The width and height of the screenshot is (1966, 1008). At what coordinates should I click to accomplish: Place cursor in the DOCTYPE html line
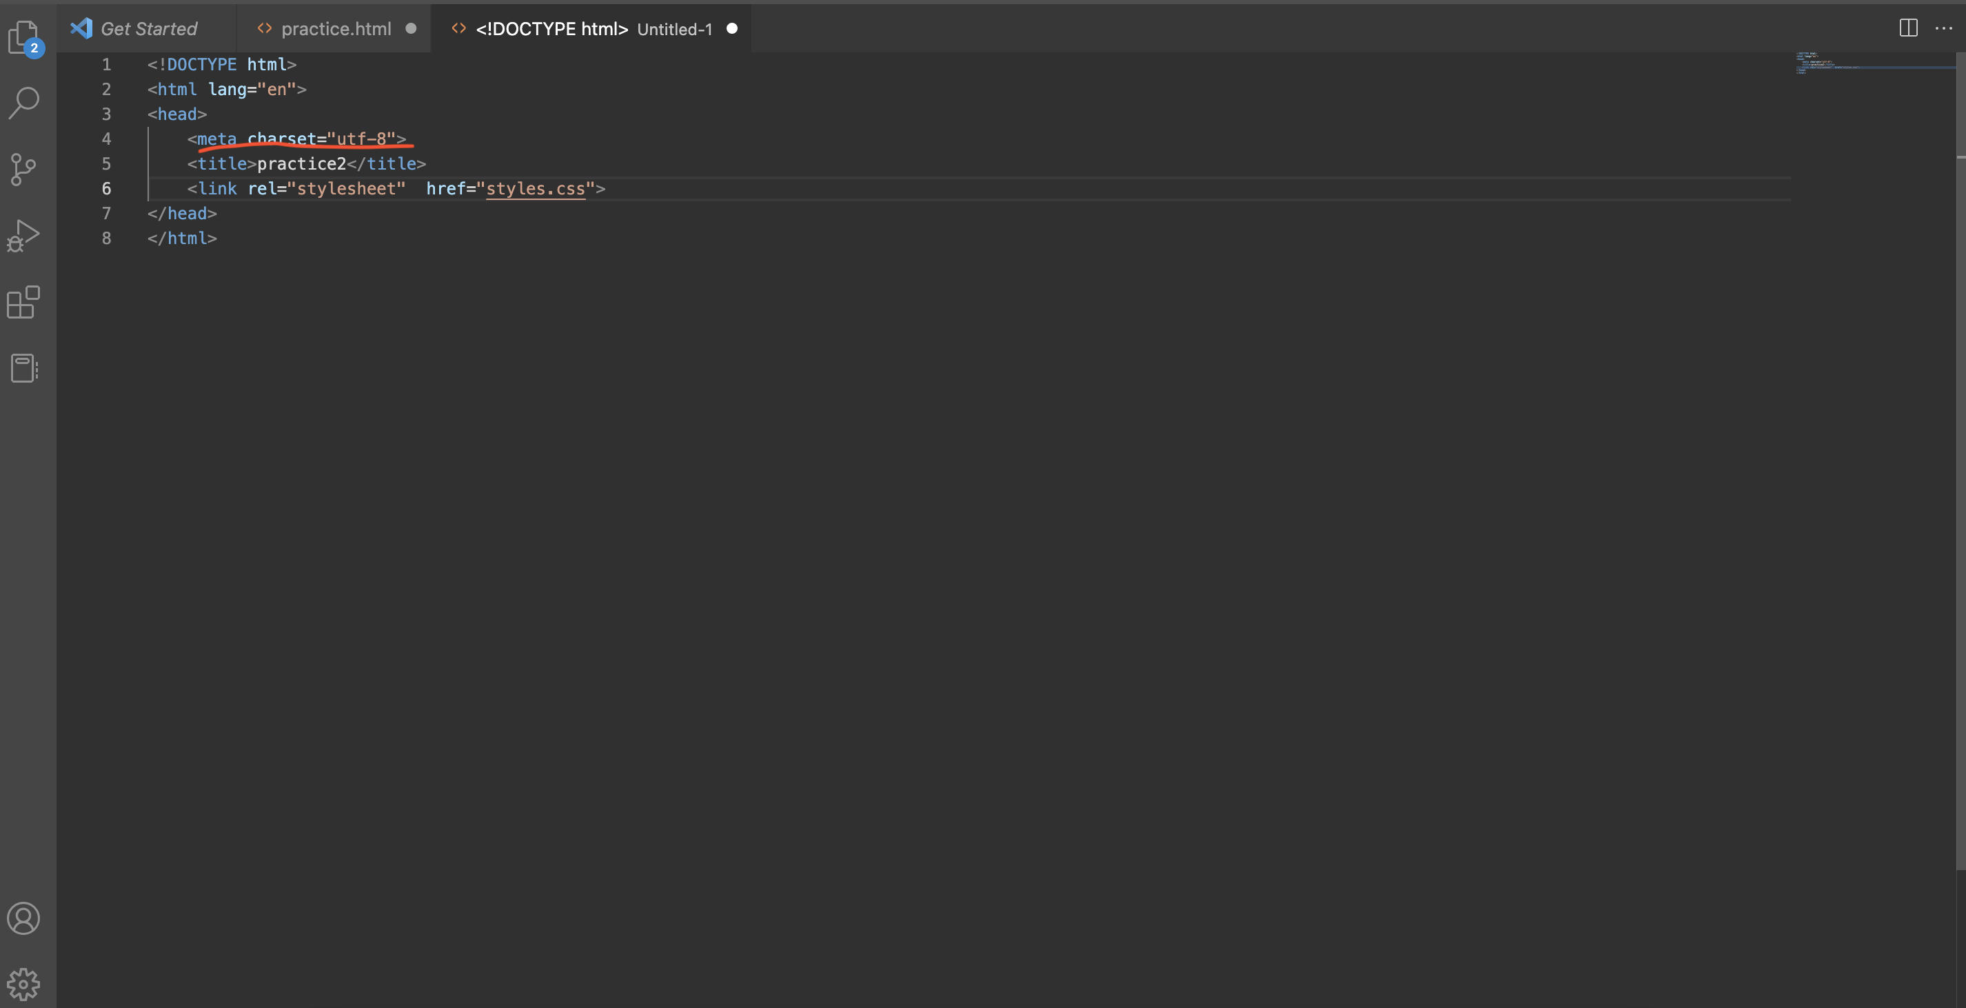pyautogui.click(x=221, y=64)
